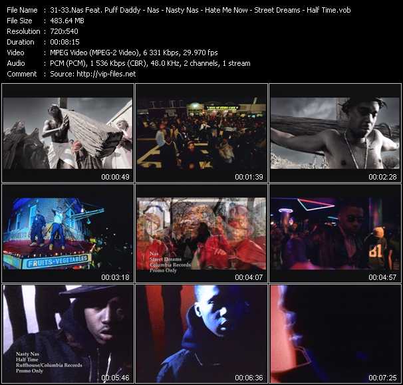This screenshot has height=385, width=403.
Task: Open the thumbnail timestamped 00:02:28
Action: point(335,133)
